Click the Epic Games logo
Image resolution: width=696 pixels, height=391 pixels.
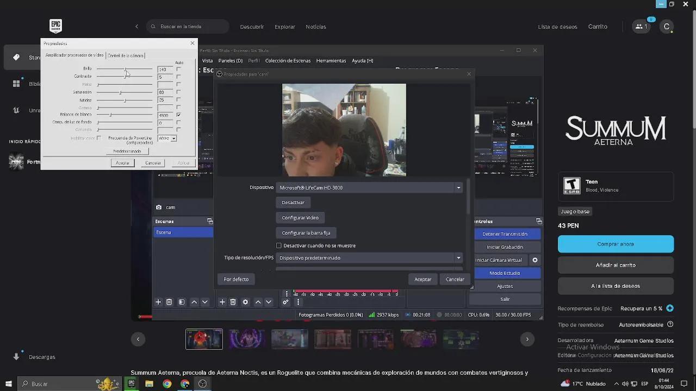click(55, 26)
